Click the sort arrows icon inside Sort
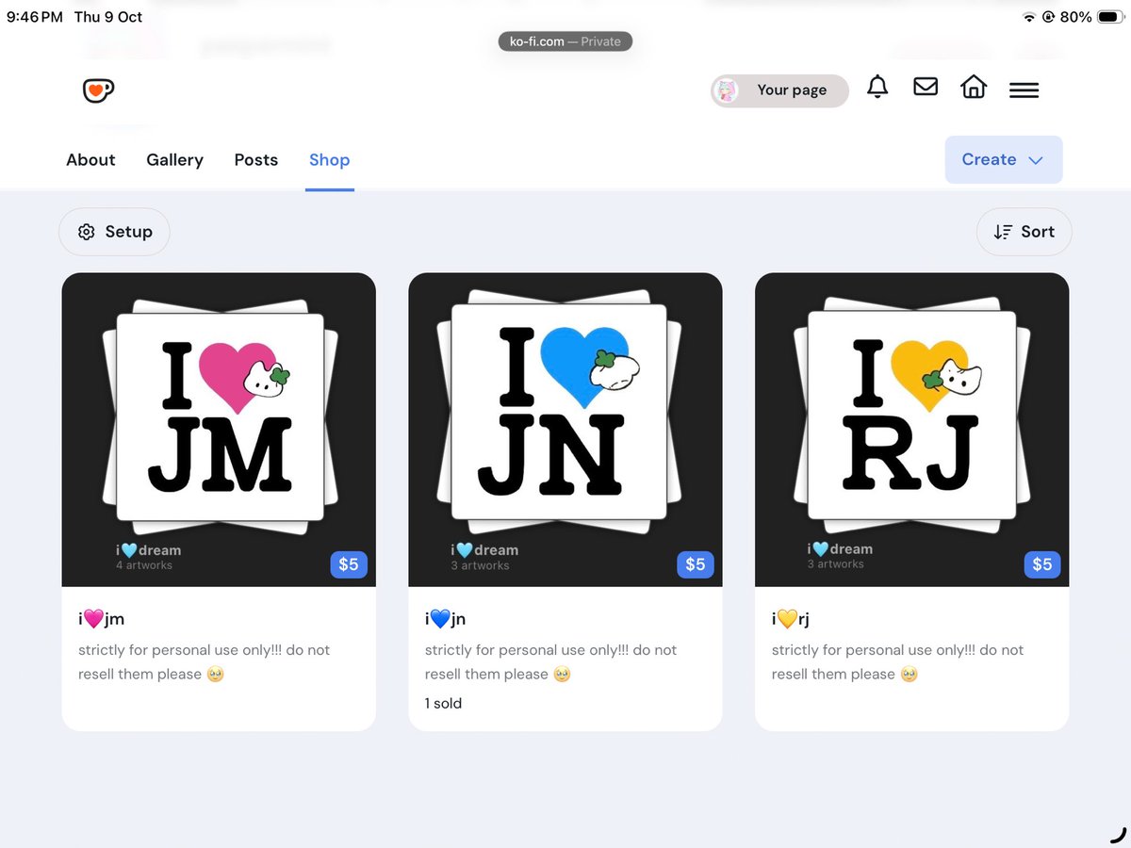The width and height of the screenshot is (1131, 848). [x=1004, y=232]
